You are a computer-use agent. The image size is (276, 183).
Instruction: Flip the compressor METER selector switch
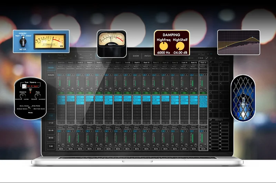click(22, 42)
